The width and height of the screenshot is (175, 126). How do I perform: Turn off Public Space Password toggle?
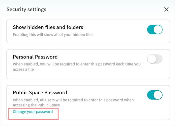pos(155,95)
